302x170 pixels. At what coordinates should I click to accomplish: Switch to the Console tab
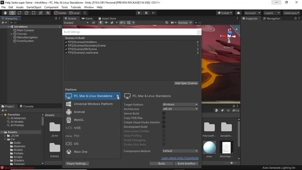26,106
